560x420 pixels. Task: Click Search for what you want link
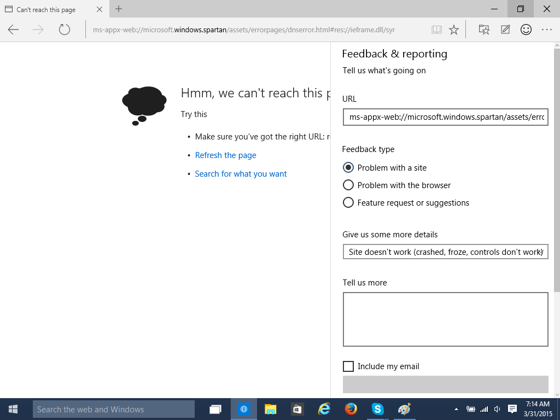(x=241, y=174)
